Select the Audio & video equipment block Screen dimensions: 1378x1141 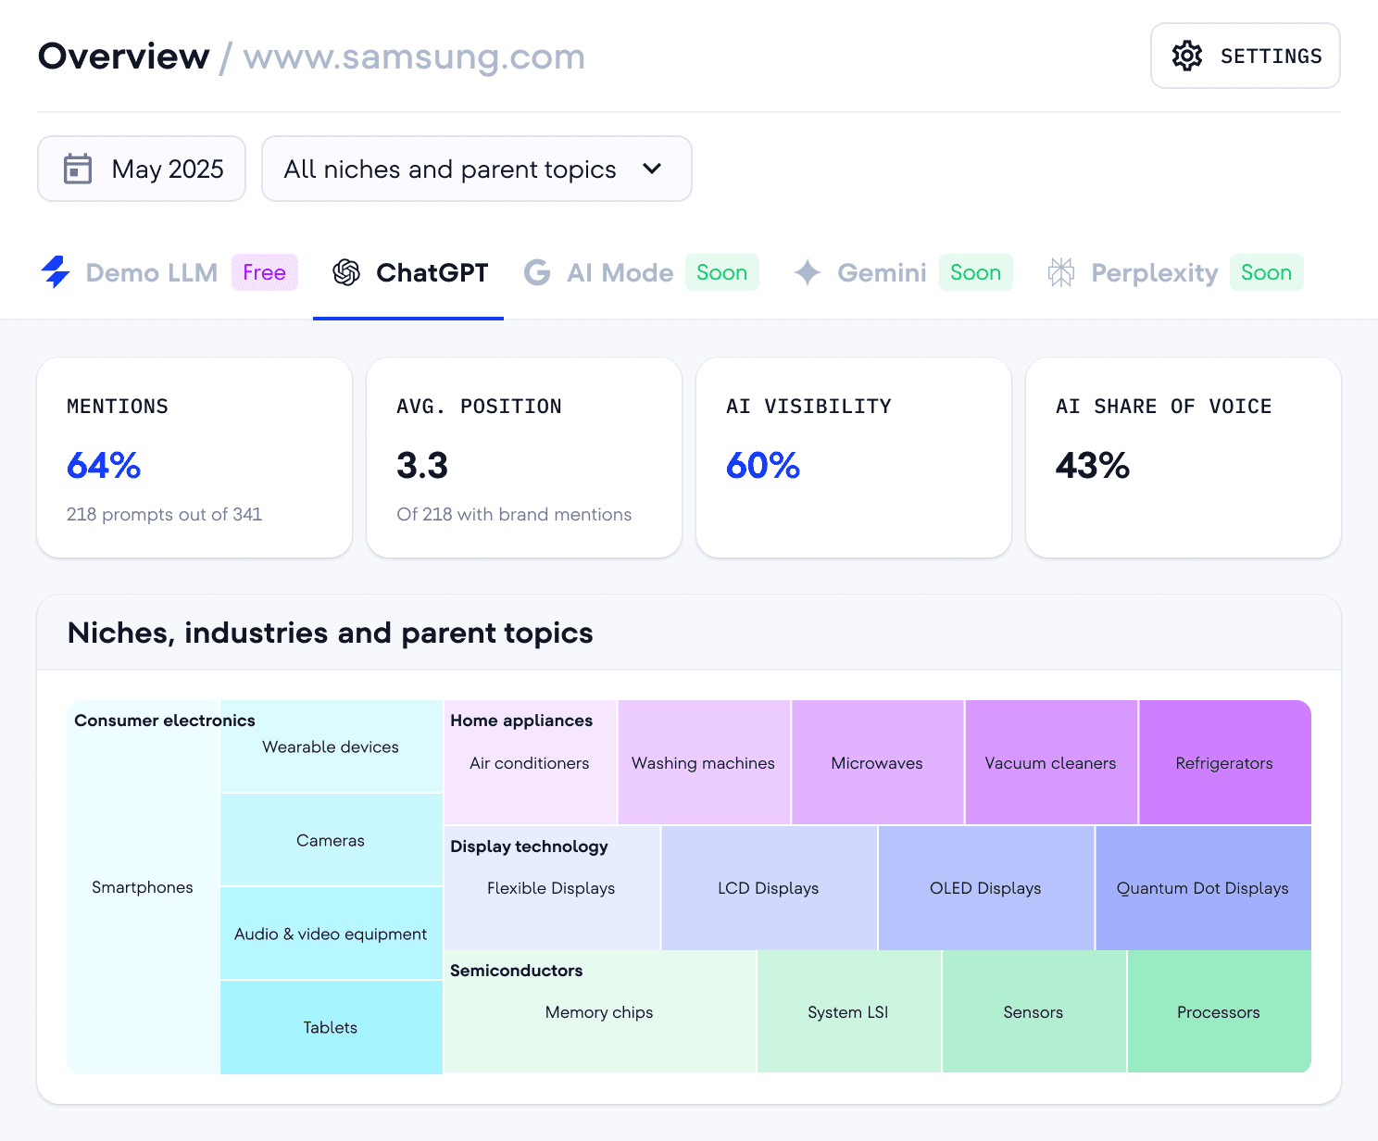point(331,934)
